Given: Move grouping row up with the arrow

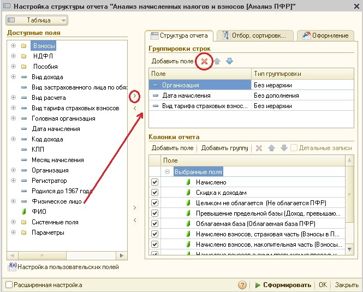Looking at the screenshot, I should click(217, 61).
